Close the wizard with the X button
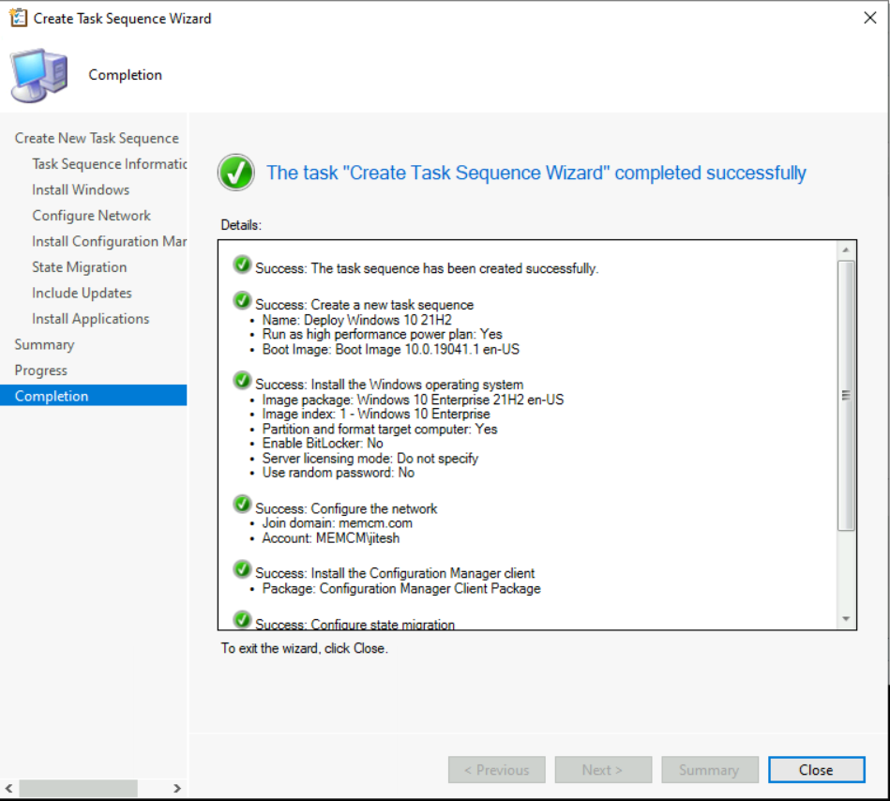890x801 pixels. pos(869,18)
